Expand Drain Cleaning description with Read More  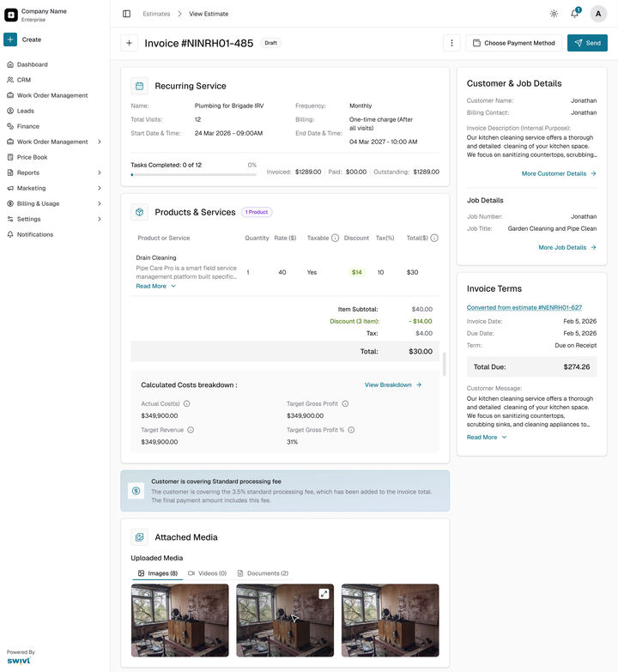155,286
